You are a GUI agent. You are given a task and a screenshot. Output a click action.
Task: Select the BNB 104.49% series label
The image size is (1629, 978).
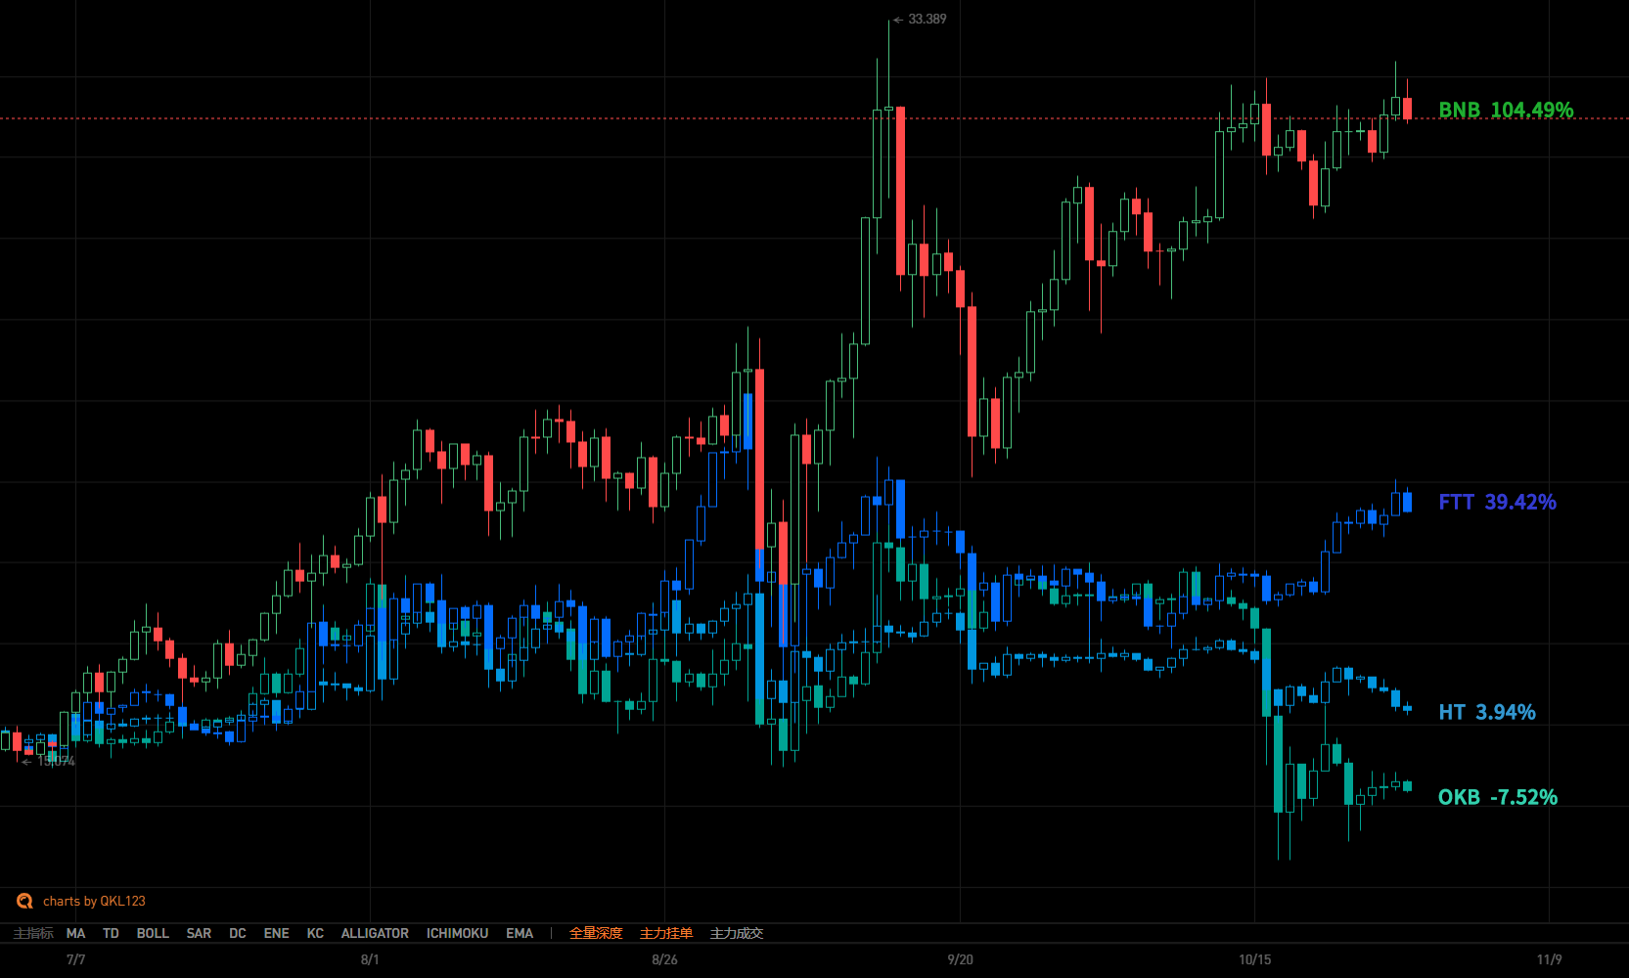point(1506,110)
